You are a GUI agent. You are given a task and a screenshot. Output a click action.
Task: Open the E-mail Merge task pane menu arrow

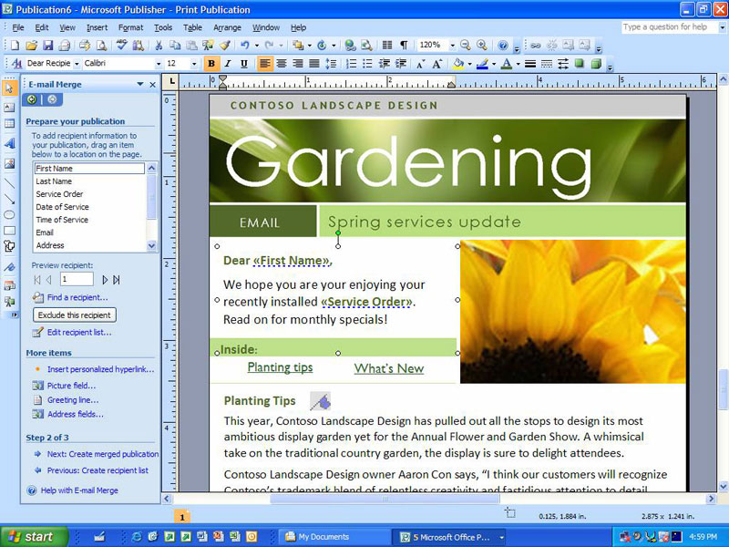pos(140,85)
